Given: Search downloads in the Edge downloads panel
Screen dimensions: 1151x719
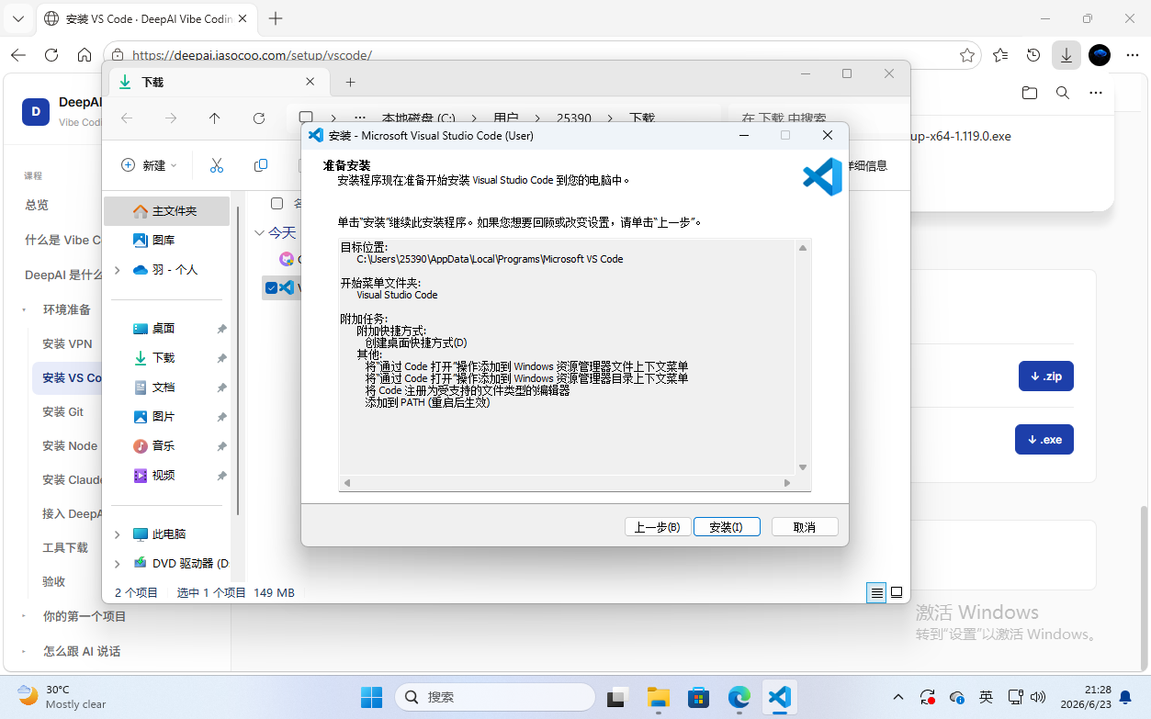Looking at the screenshot, I should (1062, 93).
